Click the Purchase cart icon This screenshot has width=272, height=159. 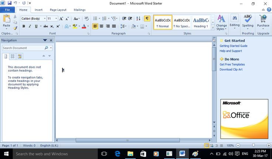tap(263, 19)
